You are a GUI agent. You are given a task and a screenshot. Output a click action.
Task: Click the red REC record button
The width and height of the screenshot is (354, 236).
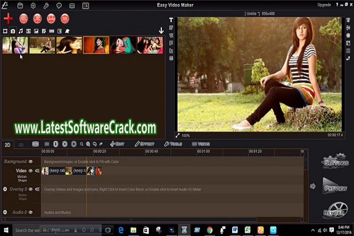(24, 19)
